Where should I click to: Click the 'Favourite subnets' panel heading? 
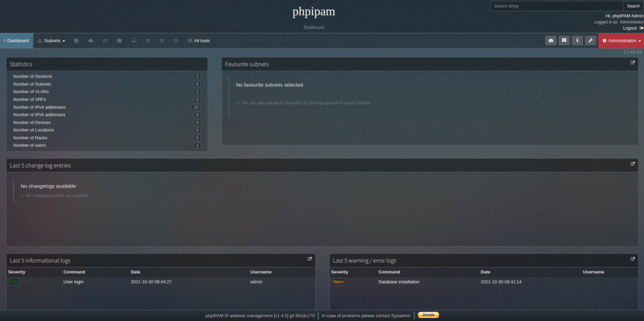pos(247,64)
